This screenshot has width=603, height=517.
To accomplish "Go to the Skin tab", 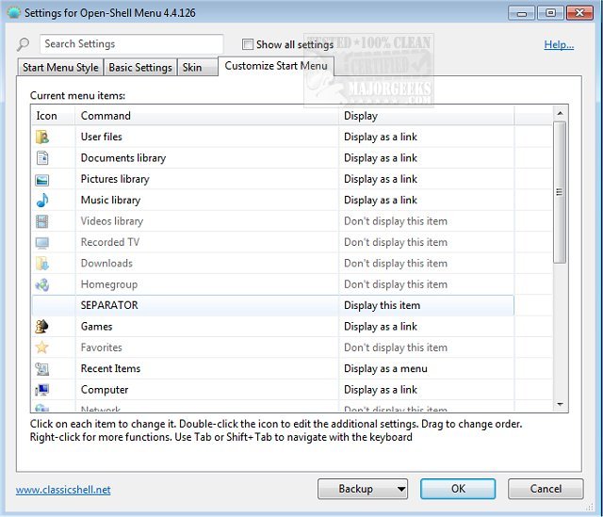I will (197, 67).
